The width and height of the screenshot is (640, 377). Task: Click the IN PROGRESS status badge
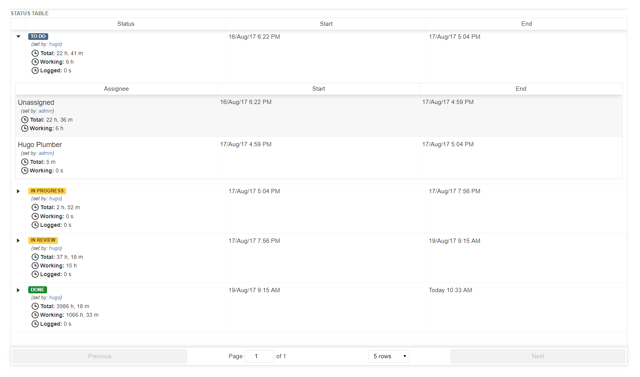pyautogui.click(x=47, y=191)
